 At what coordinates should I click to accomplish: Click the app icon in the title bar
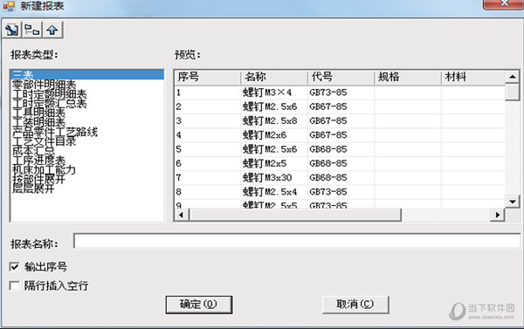pyautogui.click(x=9, y=6)
